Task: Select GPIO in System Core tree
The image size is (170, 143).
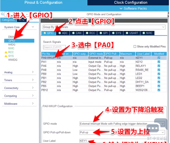Action: point(19,41)
